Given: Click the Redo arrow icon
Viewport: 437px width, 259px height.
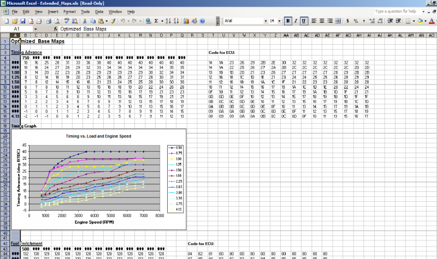Looking at the screenshot, I should click(134, 21).
